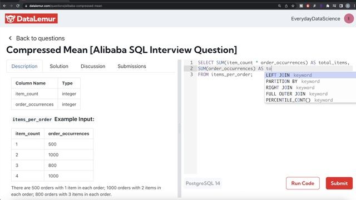
Task: Click the purple extension icon
Action: [321, 6]
